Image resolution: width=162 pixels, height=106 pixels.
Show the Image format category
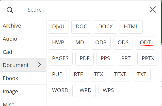(x=10, y=92)
